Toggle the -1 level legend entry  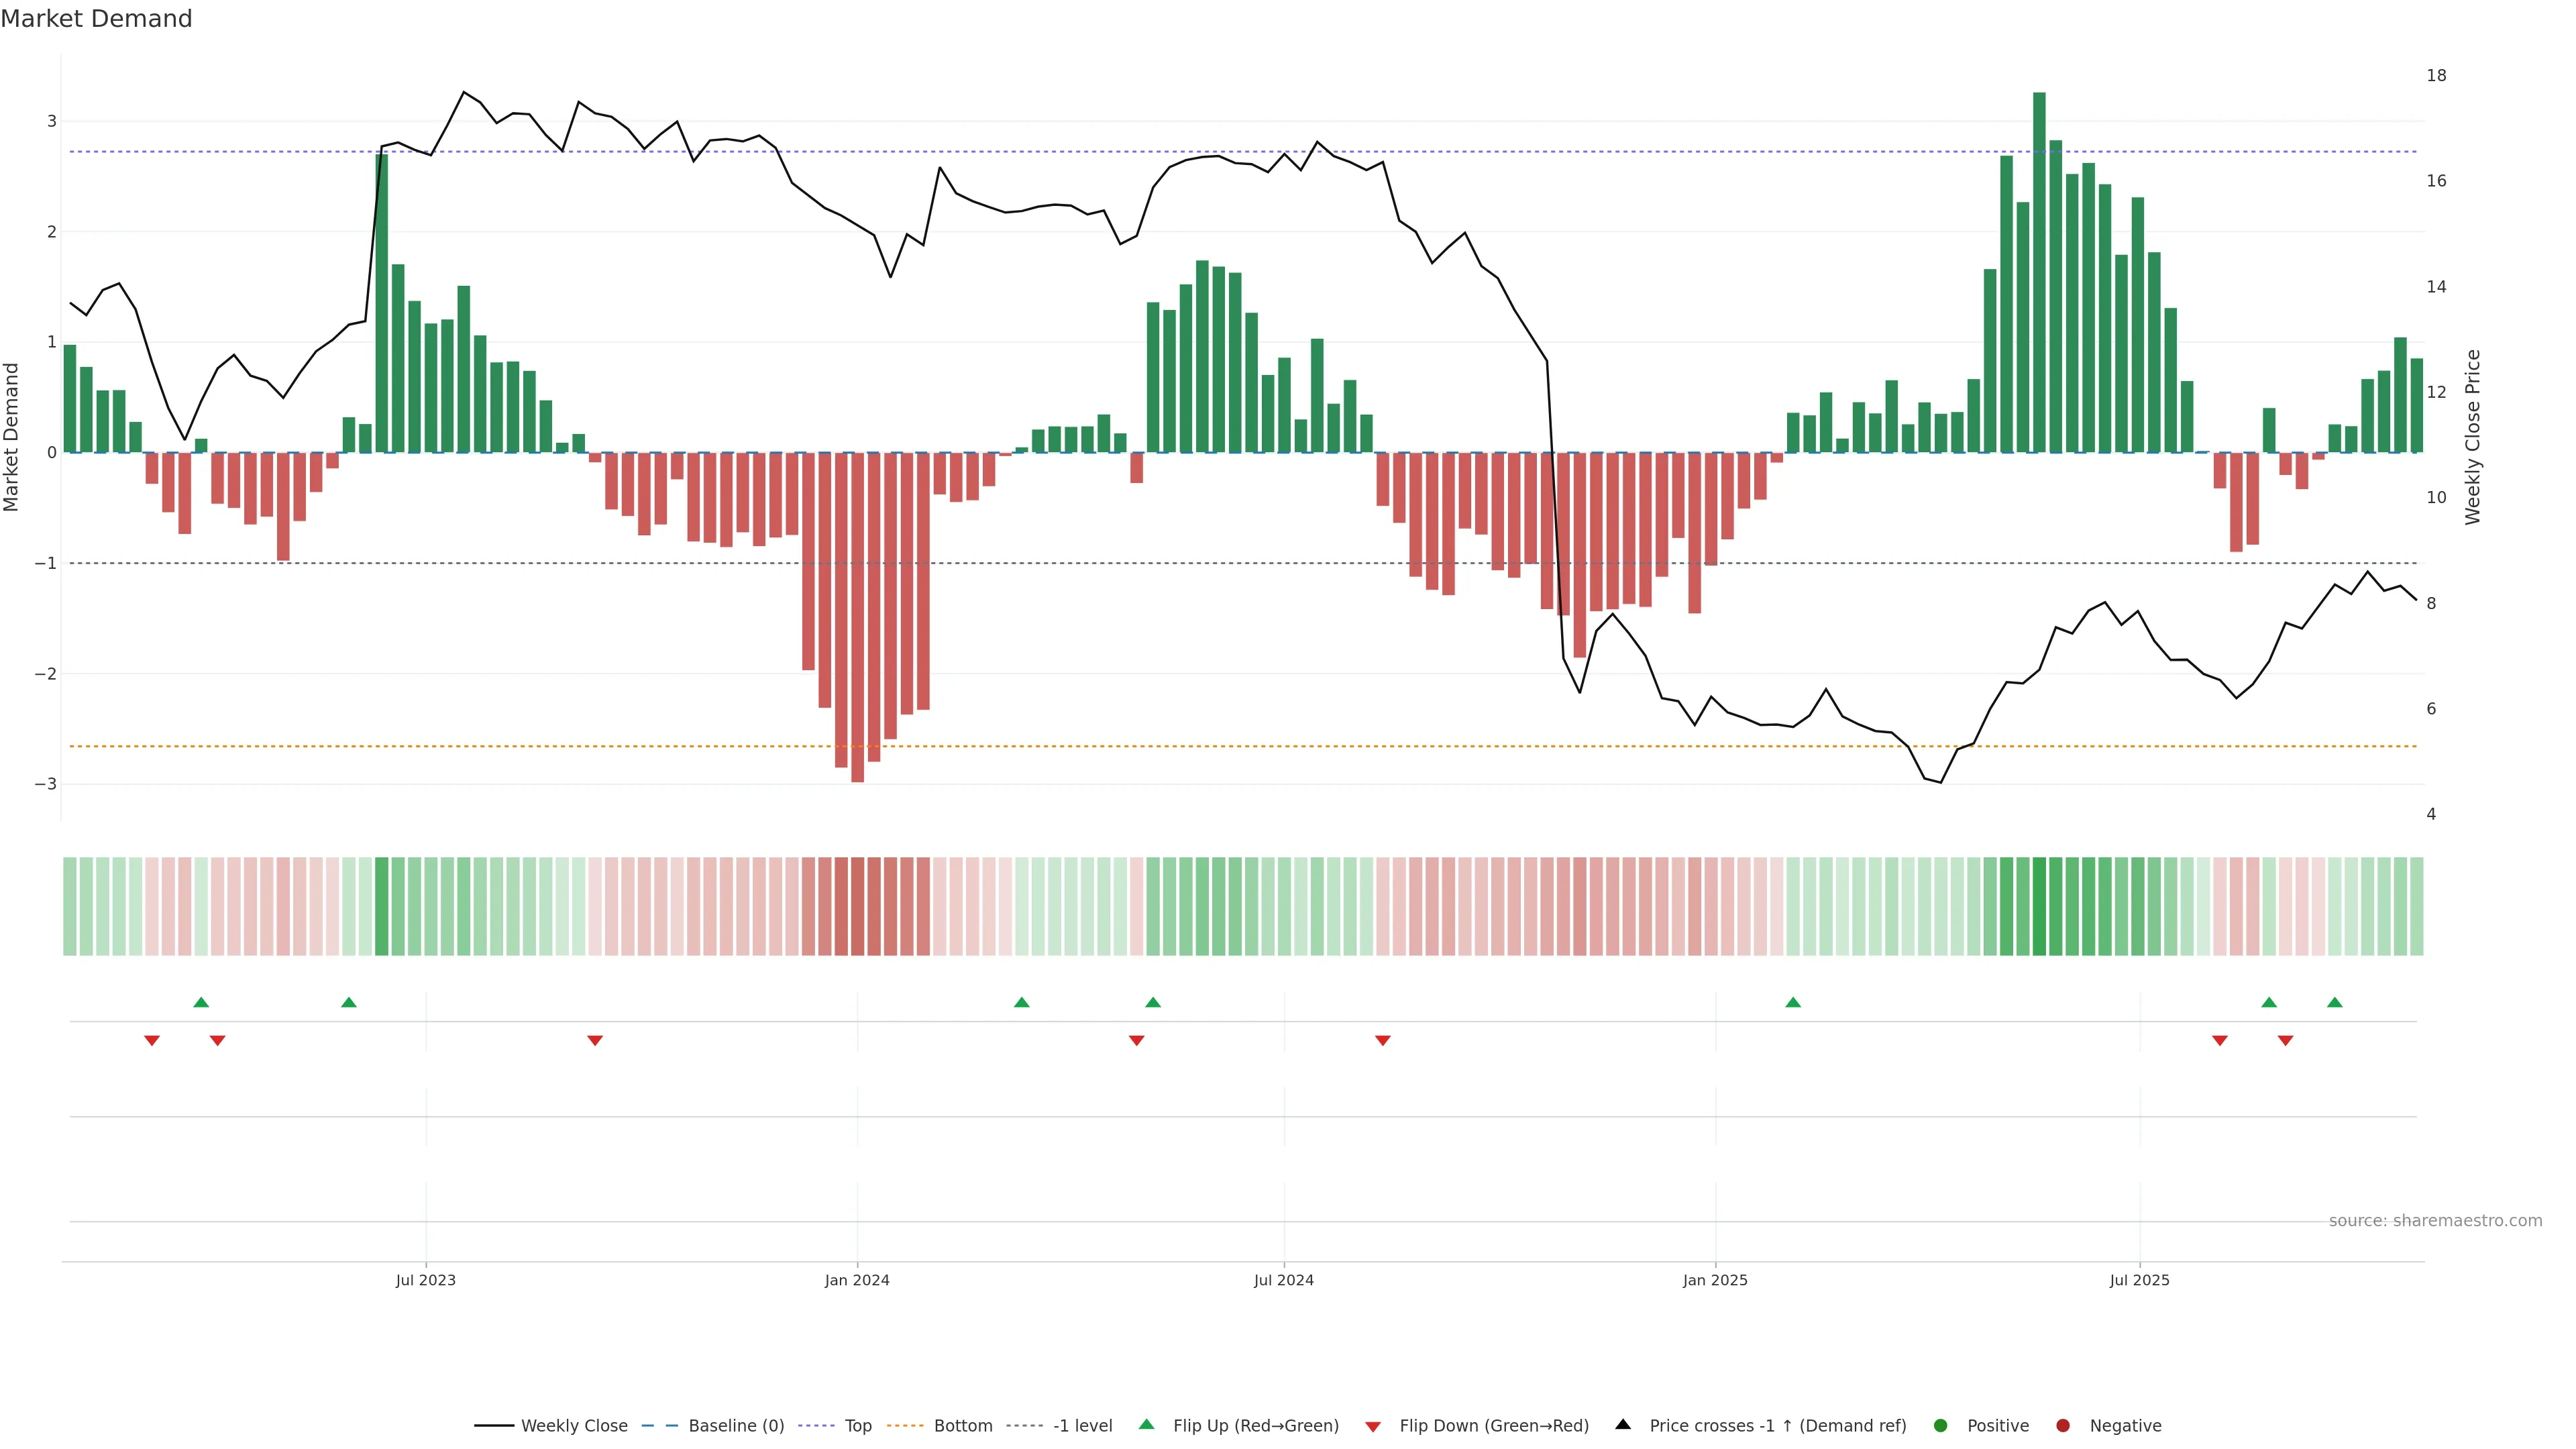[1082, 1426]
